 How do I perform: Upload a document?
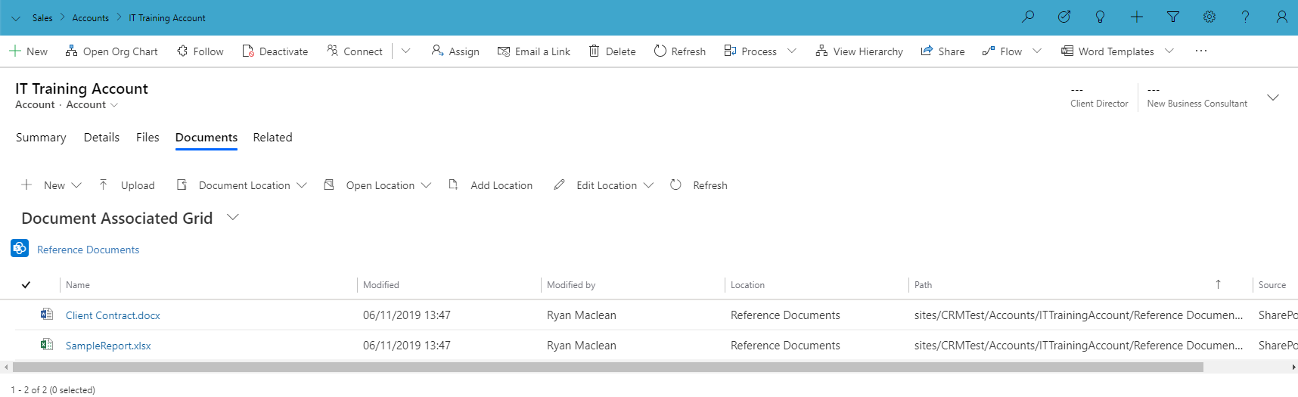coord(126,185)
